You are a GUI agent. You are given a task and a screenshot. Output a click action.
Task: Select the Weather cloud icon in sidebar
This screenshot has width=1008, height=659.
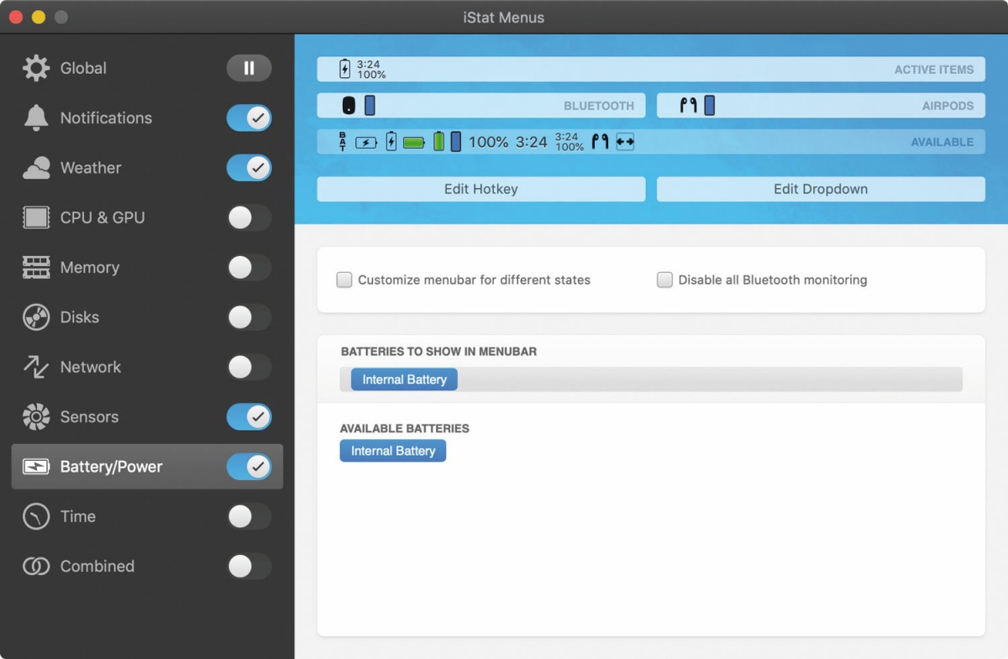[36, 168]
